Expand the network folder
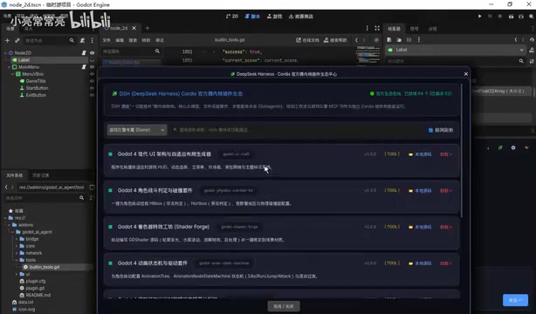The image size is (536, 314). (17, 253)
